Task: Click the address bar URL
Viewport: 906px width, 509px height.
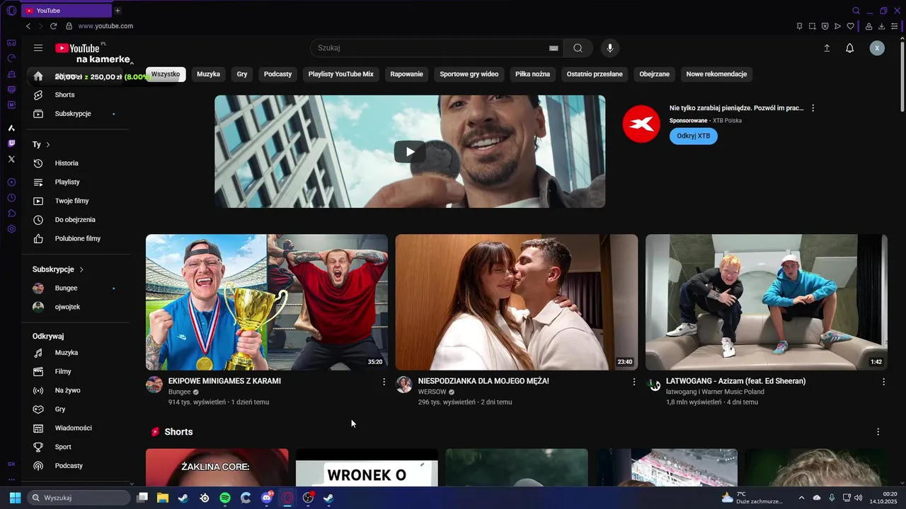Action: (x=105, y=26)
